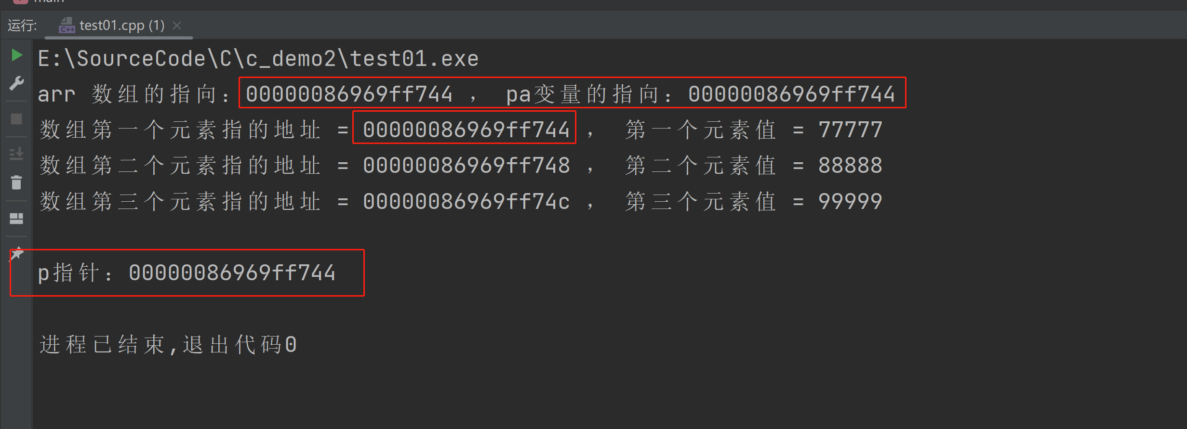Click the arr array address value
Viewport: 1187px width, 429px height.
coord(349,94)
